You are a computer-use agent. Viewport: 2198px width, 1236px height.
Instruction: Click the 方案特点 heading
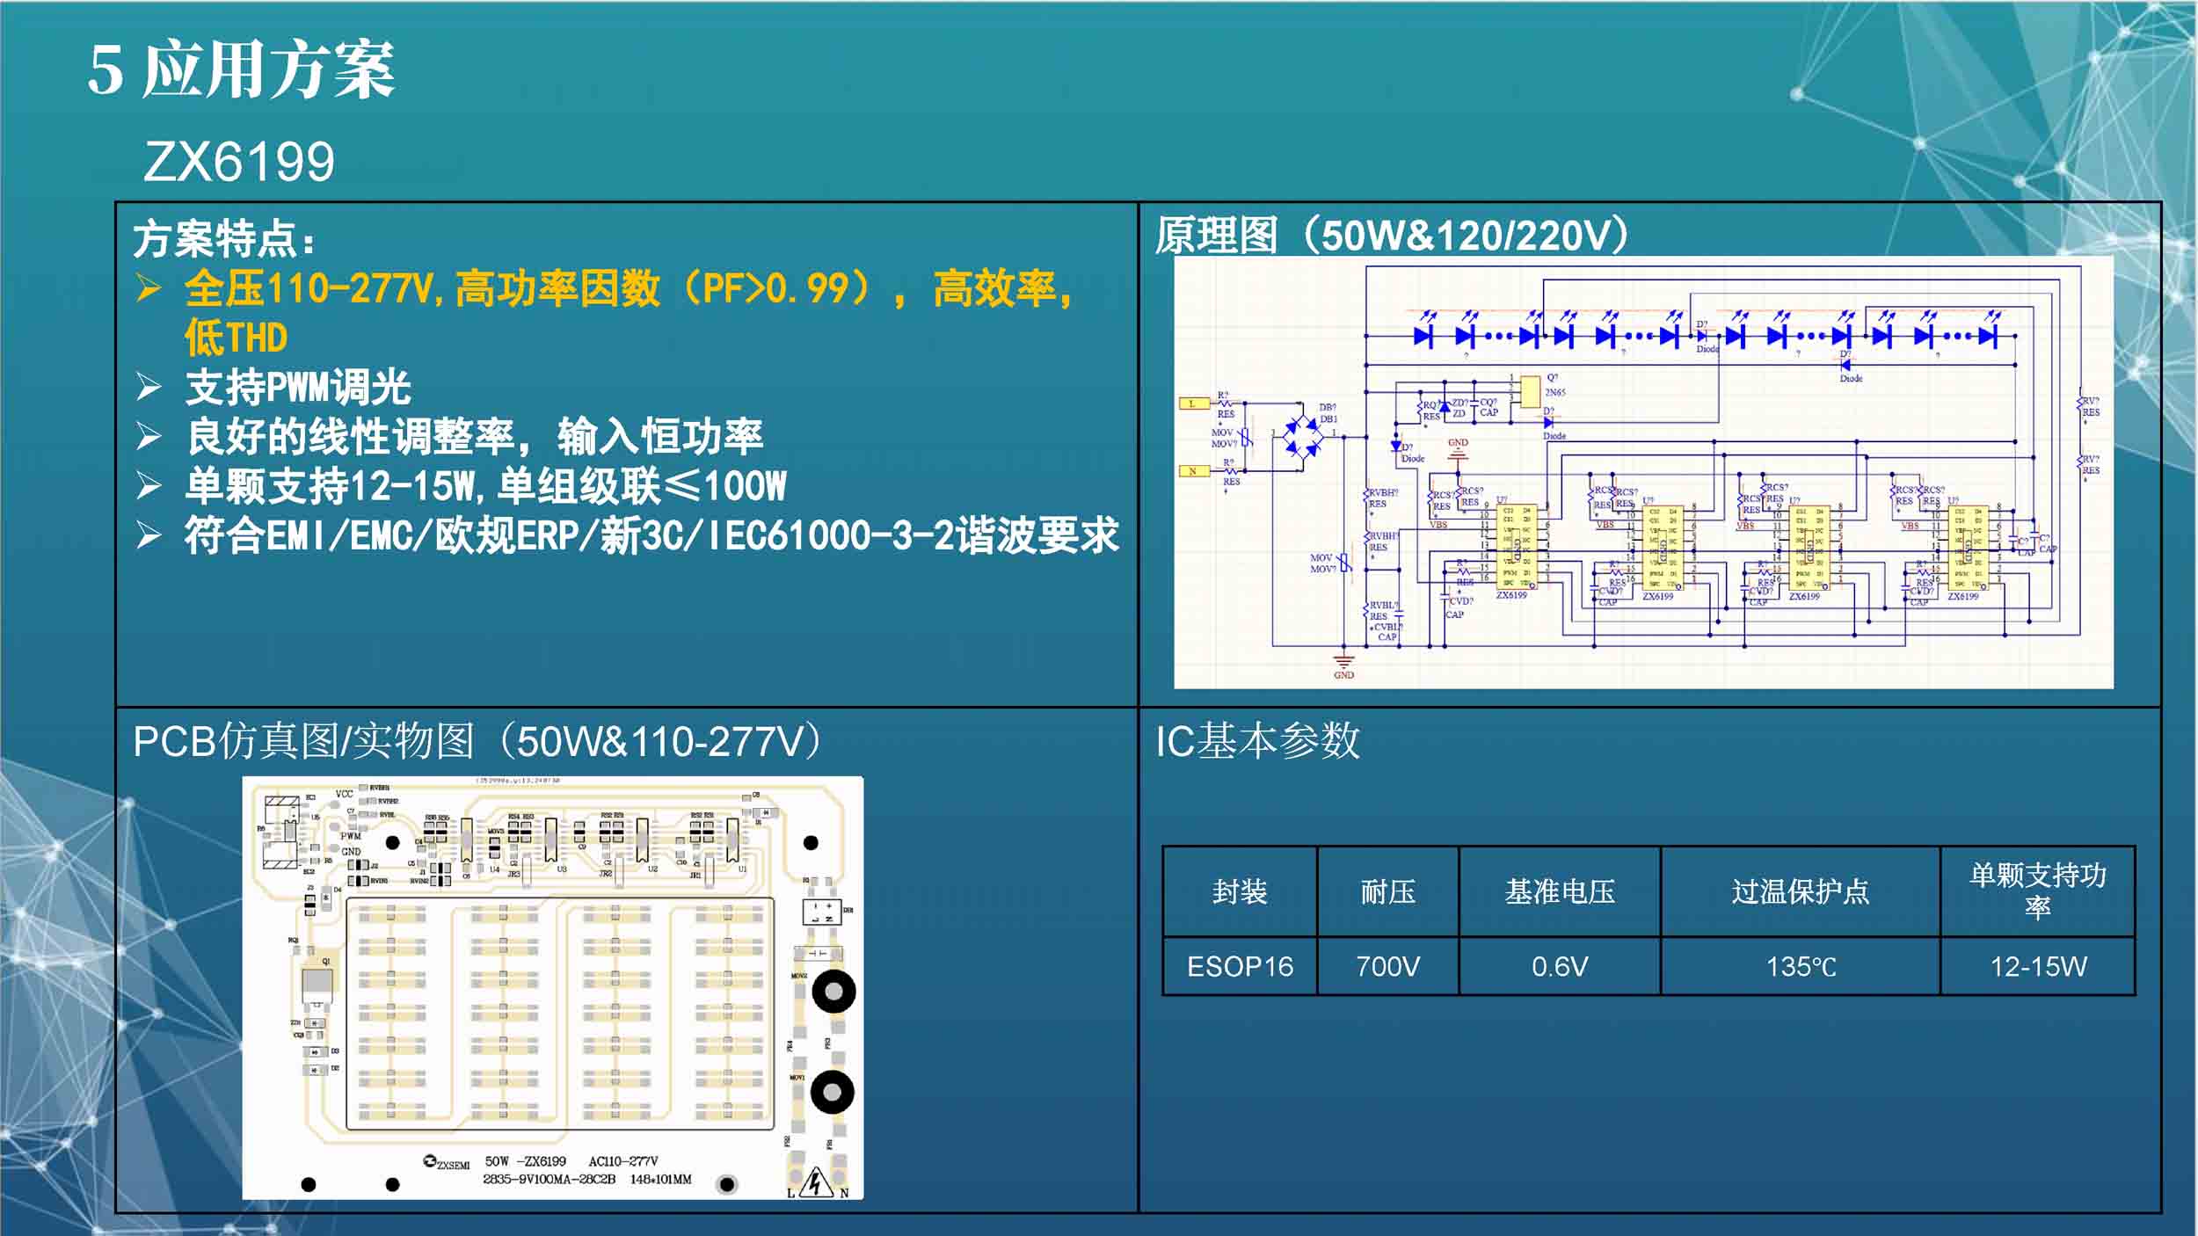(223, 239)
